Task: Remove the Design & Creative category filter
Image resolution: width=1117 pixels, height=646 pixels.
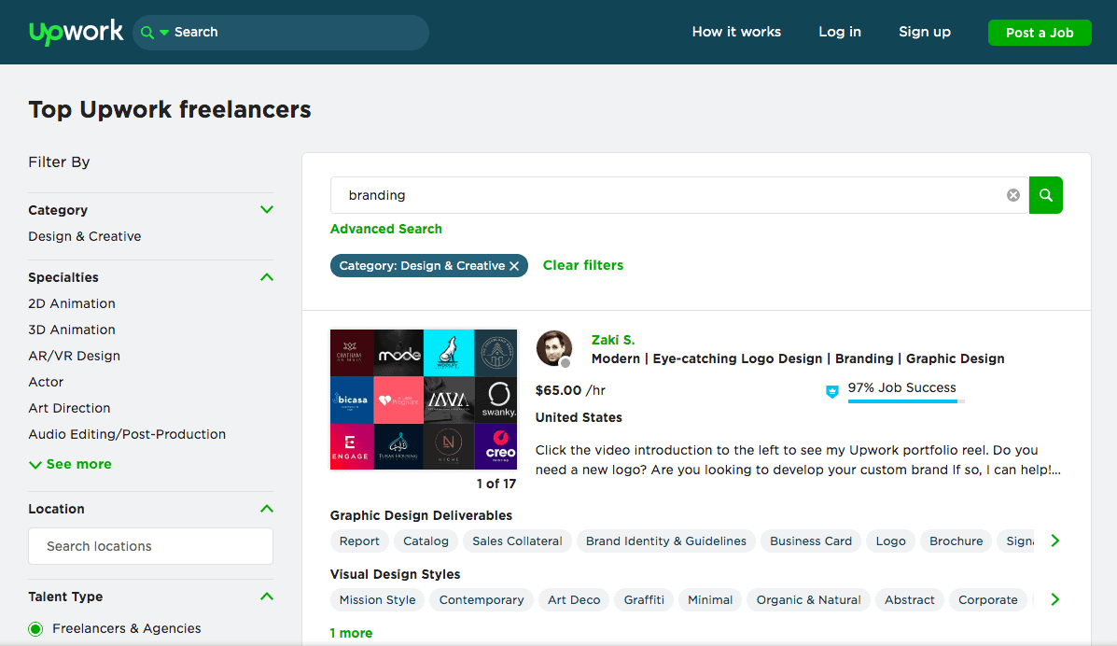Action: click(x=513, y=266)
